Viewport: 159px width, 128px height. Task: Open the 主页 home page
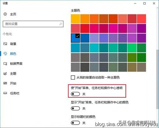(13, 14)
